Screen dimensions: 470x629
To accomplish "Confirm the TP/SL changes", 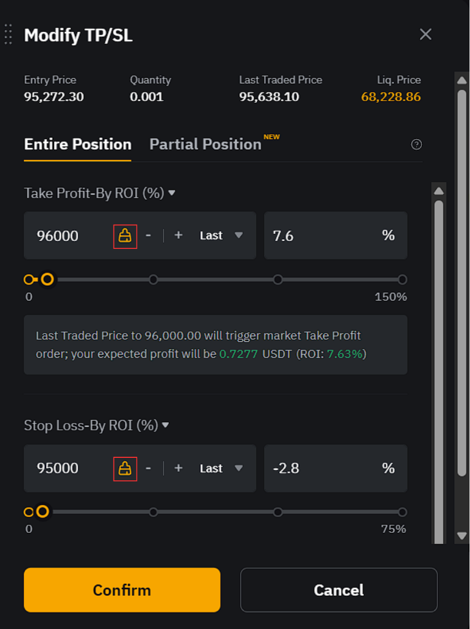I will [x=122, y=590].
